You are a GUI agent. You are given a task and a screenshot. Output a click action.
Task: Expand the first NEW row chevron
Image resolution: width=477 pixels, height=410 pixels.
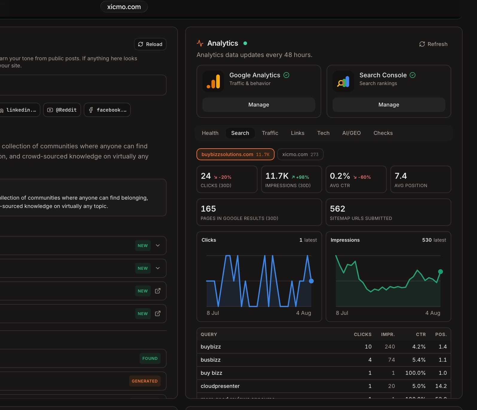158,246
